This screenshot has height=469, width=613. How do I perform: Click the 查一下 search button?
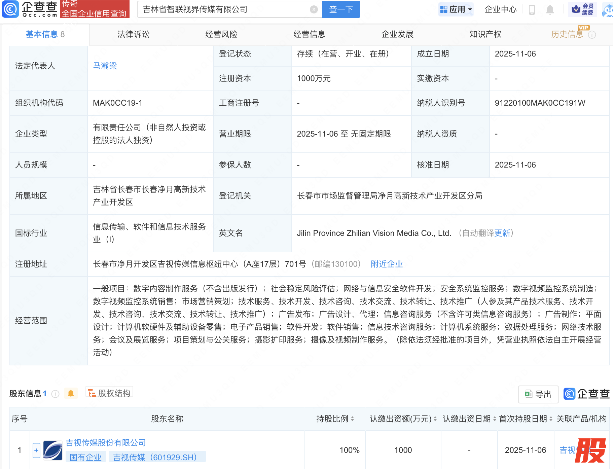[341, 9]
